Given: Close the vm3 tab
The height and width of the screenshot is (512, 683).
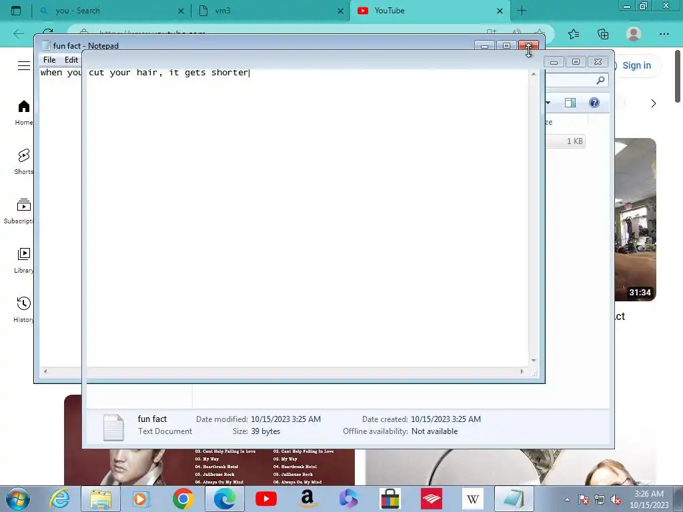Looking at the screenshot, I should tap(340, 11).
